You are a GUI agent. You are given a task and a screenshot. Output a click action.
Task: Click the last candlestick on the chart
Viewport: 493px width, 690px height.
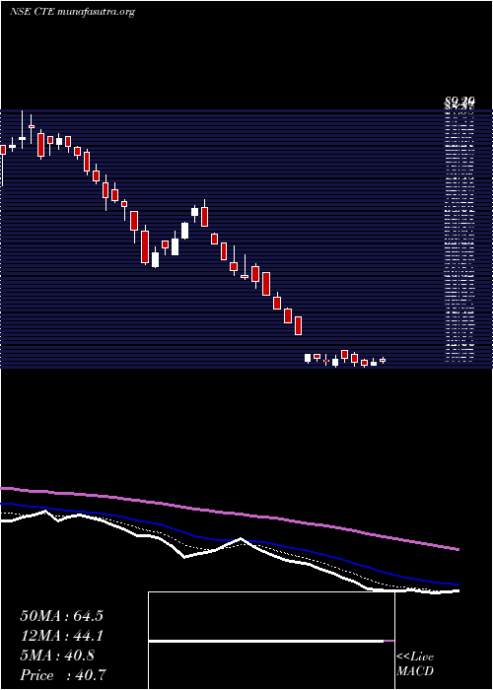(x=383, y=361)
